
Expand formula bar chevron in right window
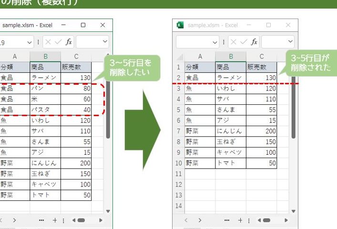click(x=290, y=41)
